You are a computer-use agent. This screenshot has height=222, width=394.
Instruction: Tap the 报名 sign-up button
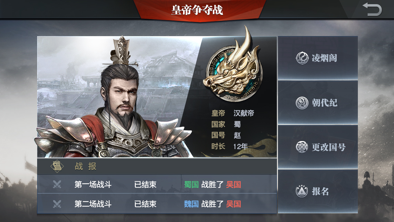coord(318,192)
